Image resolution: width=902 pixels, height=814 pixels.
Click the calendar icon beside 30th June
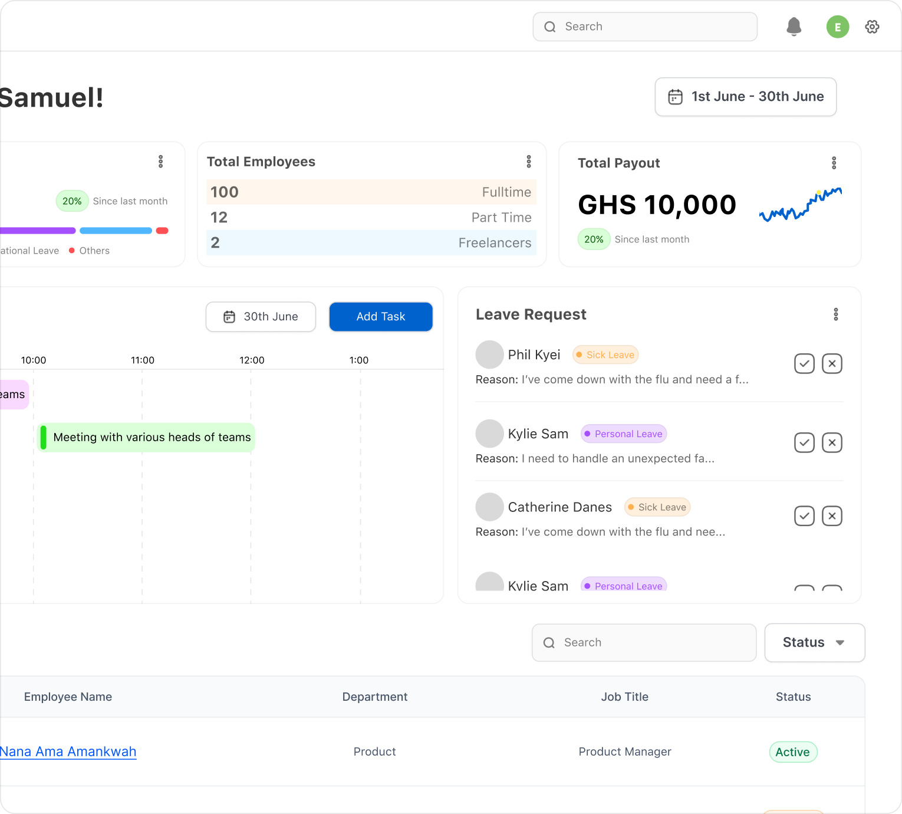pyautogui.click(x=229, y=317)
